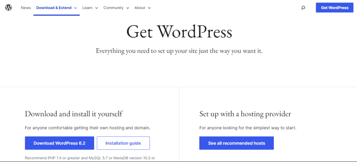Open the About menu
The height and width of the screenshot is (162, 357).
[x=140, y=8]
